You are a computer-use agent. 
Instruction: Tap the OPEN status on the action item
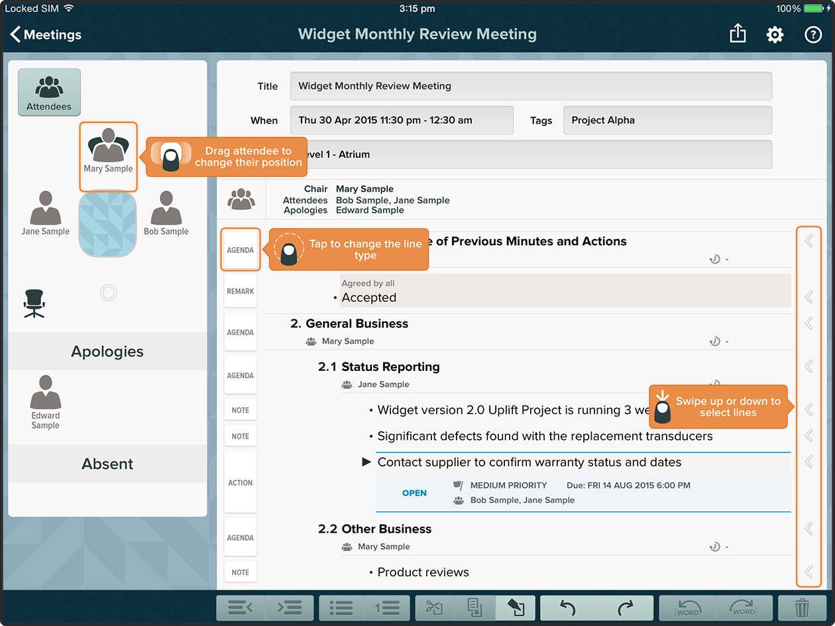[x=414, y=493]
